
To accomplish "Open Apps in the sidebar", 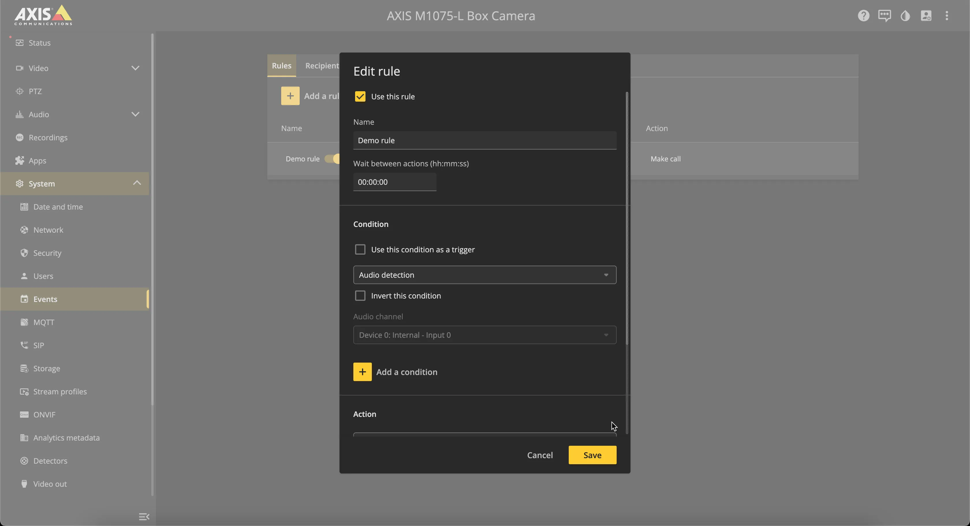I will pos(74,161).
